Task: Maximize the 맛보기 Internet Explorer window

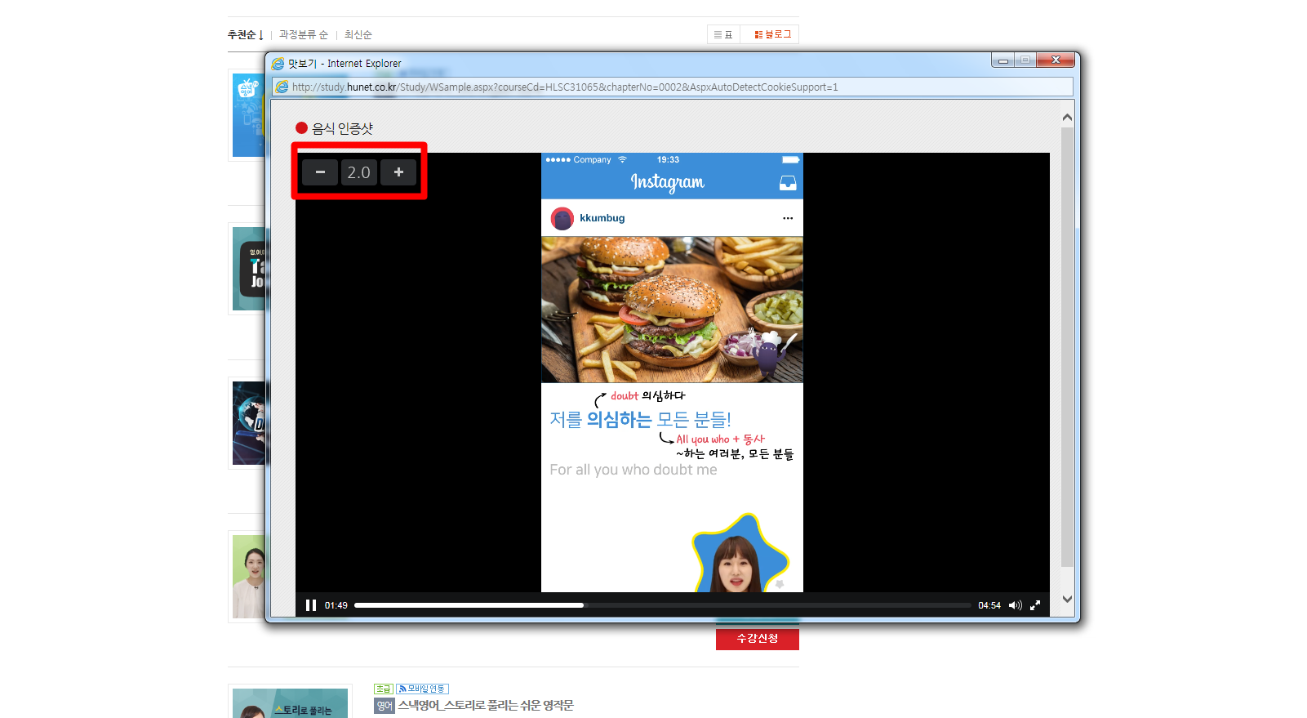Action: (1025, 60)
